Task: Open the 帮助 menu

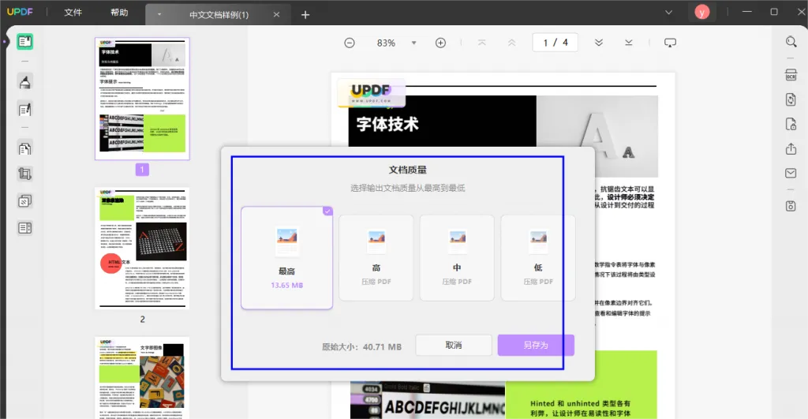Action: (x=119, y=13)
